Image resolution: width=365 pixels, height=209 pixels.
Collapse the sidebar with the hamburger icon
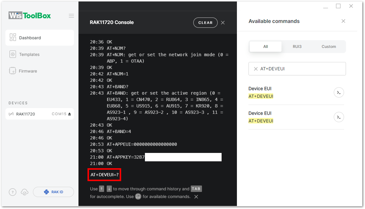pos(71,16)
